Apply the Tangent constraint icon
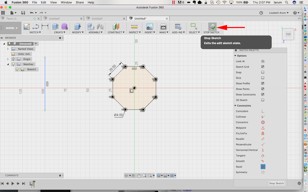Image resolution: width=308 pixels, height=192 pixels. pyautogui.click(x=263, y=155)
